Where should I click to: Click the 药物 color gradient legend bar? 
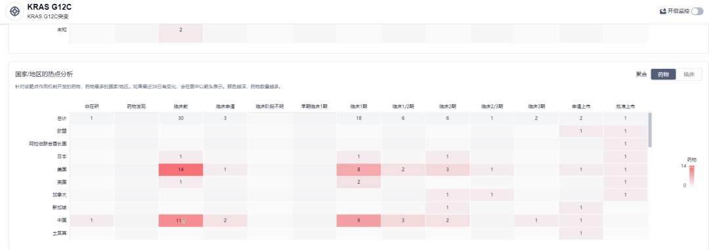(691, 176)
